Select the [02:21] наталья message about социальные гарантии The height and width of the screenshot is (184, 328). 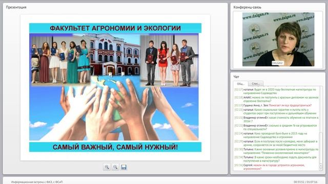276,111
